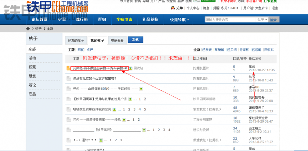The width and height of the screenshot is (308, 151).
Task: Click page icon beside :-) 通知 thread
Action: (69, 140)
